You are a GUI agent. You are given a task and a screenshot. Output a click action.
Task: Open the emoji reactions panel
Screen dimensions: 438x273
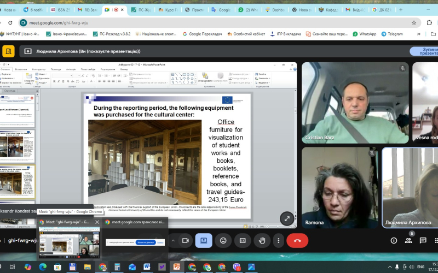click(x=223, y=240)
